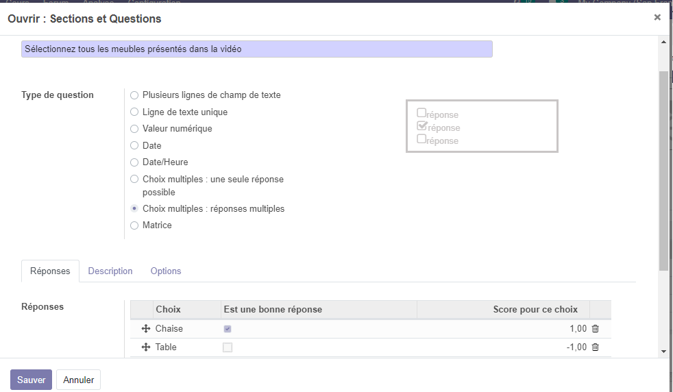Switch to the Description tab
Screen dimensions: 673x392
pos(110,271)
